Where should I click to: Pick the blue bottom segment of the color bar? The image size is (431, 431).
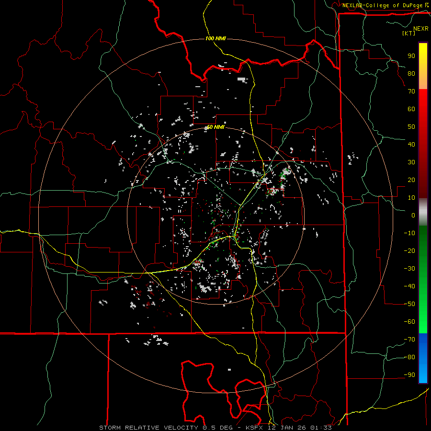pyautogui.click(x=423, y=358)
